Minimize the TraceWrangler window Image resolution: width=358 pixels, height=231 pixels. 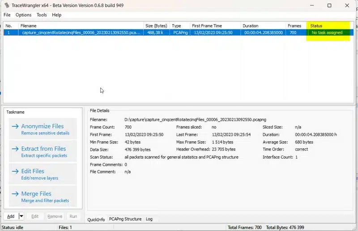(312, 5)
